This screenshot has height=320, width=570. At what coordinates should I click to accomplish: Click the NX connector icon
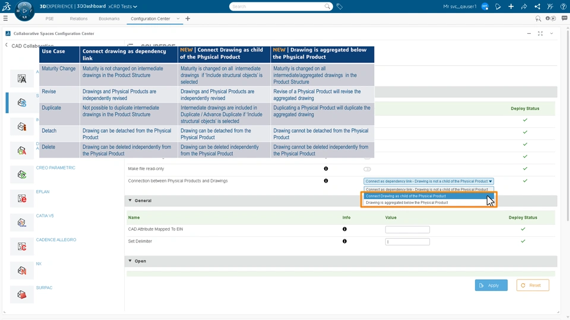(x=22, y=270)
